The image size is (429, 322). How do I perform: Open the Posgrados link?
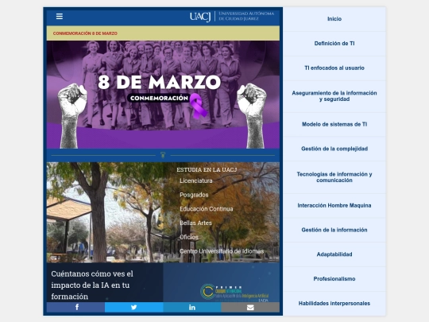coord(194,195)
